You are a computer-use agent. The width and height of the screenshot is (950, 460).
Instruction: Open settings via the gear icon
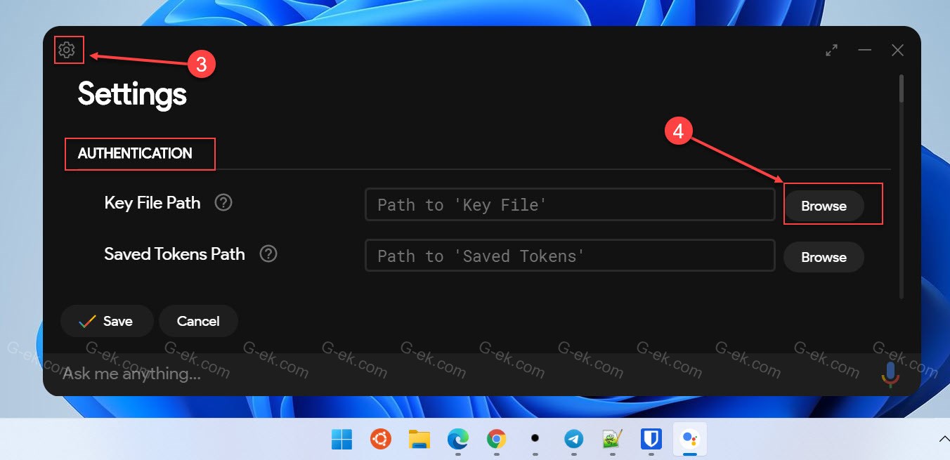[67, 50]
